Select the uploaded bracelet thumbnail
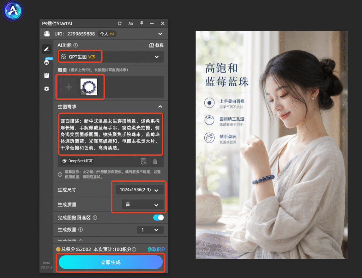362x278 pixels. (x=89, y=87)
